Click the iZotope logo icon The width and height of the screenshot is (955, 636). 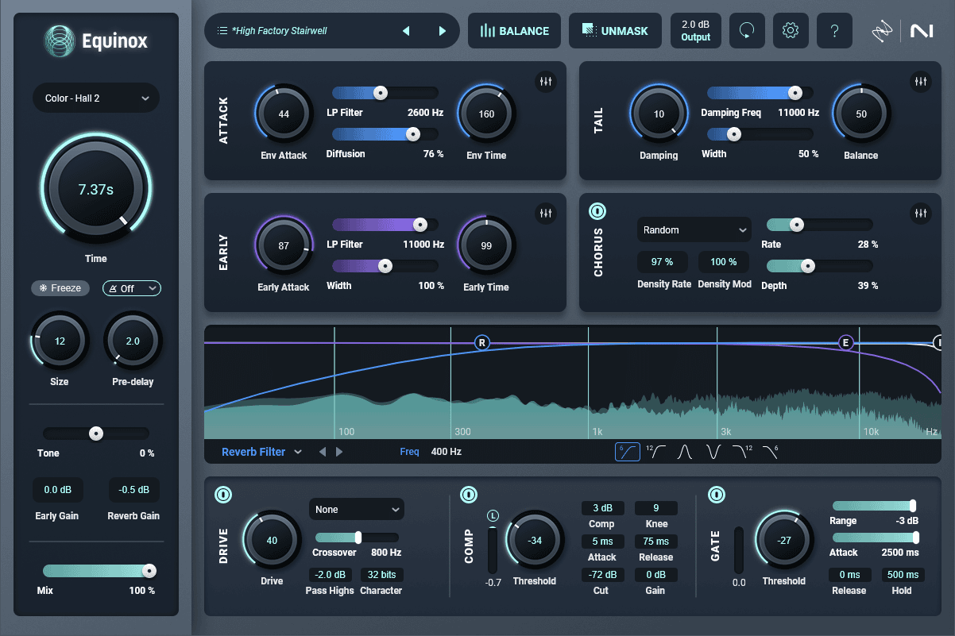tap(882, 32)
